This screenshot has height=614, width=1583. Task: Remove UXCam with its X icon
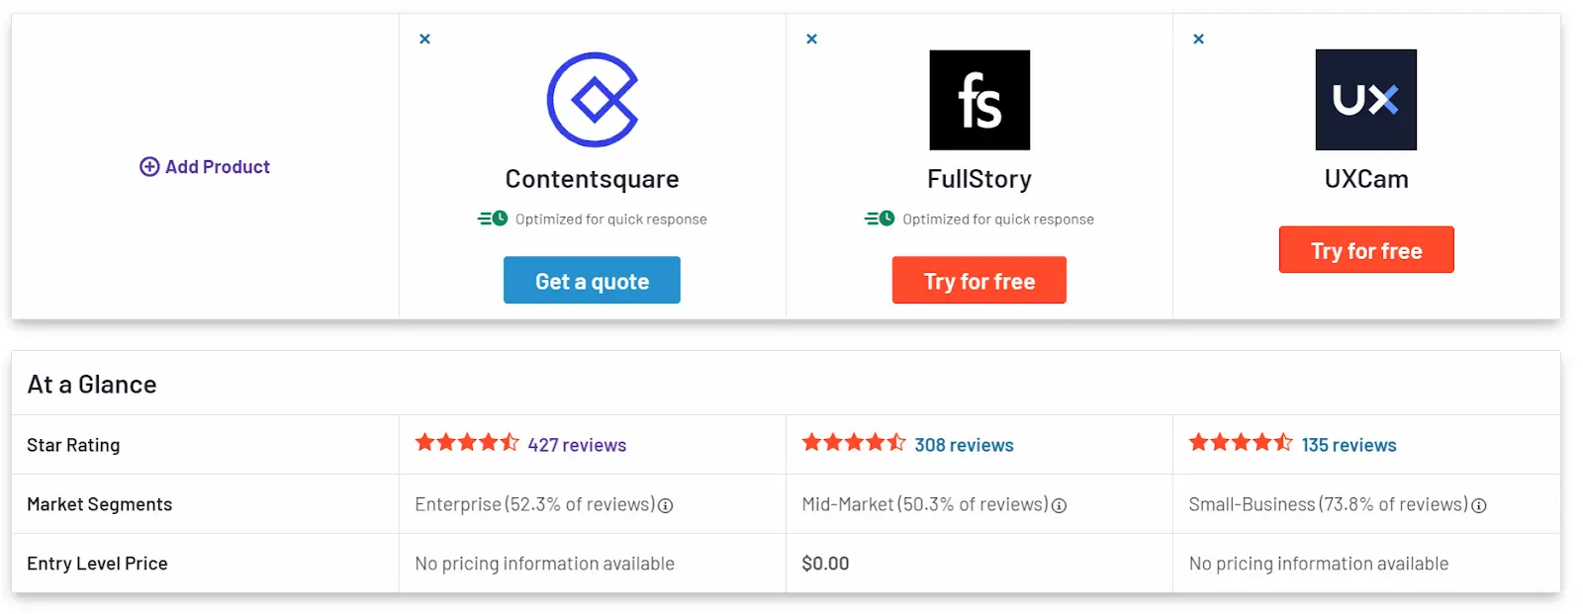coord(1198,40)
